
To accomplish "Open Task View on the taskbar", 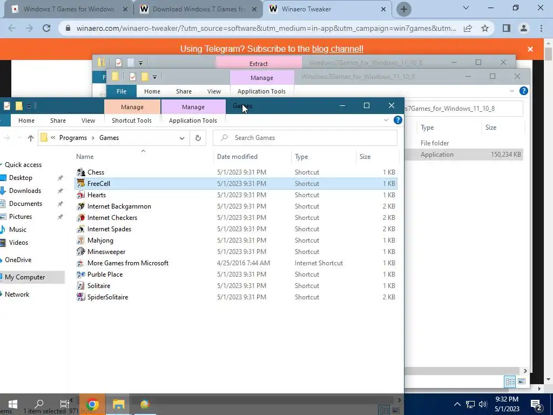I will coord(65,404).
